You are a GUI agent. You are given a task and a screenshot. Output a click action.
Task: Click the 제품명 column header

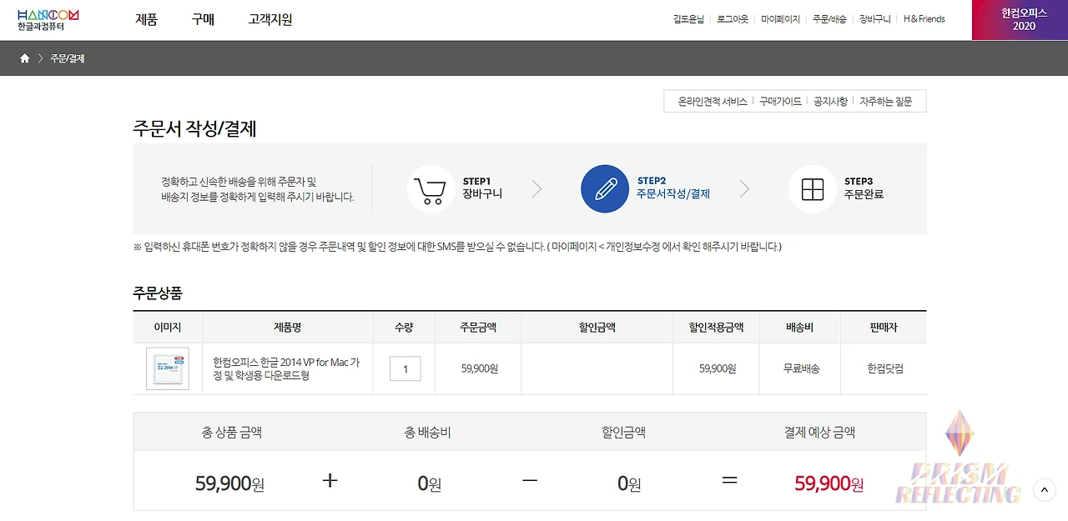[x=287, y=328]
